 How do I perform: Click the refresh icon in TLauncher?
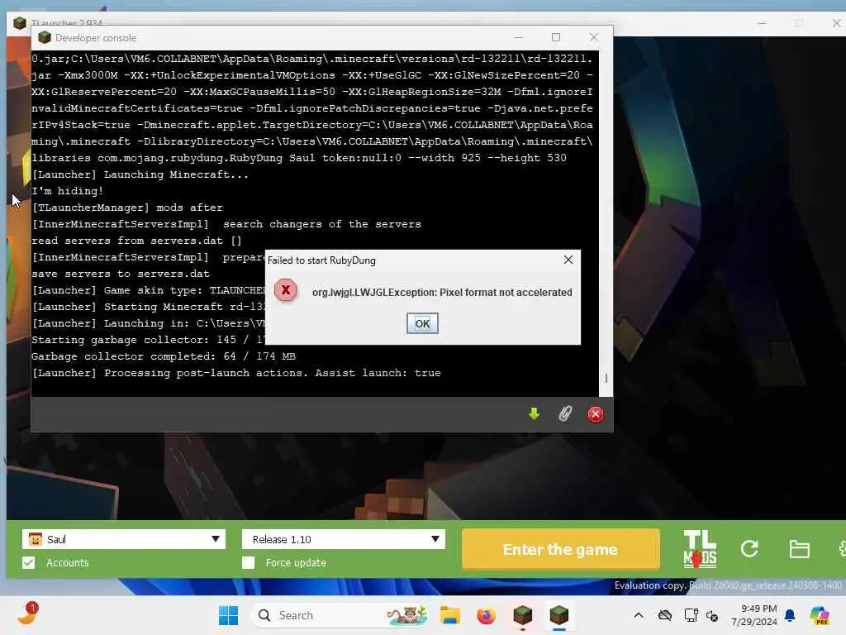tap(749, 549)
